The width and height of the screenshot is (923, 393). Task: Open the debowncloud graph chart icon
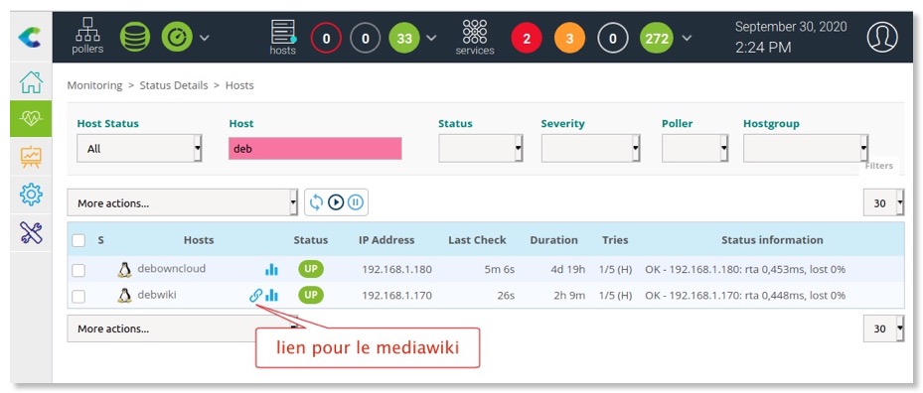(271, 270)
